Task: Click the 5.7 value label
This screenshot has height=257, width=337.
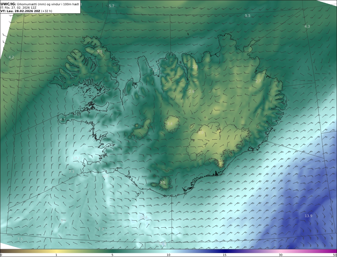Action: pyautogui.click(x=112, y=6)
